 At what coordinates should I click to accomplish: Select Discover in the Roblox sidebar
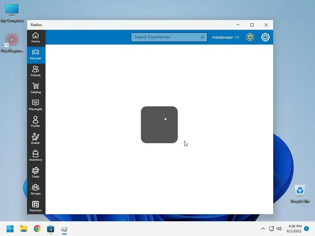click(x=36, y=55)
